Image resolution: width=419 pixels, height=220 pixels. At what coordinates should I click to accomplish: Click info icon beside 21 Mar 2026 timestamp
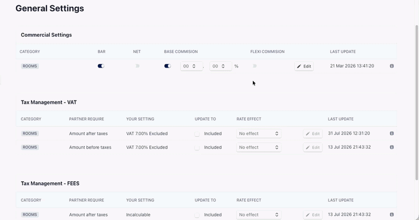coord(392,66)
